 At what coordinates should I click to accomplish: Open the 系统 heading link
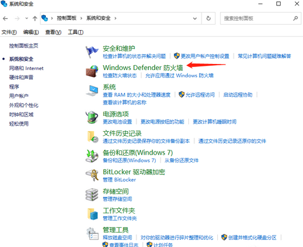coord(109,87)
